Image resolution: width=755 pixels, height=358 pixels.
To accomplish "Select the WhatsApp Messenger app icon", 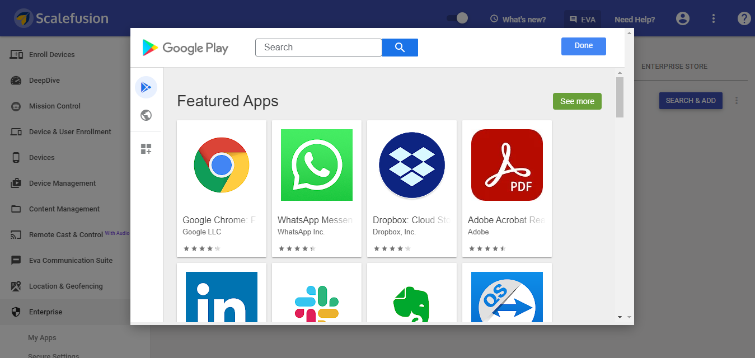I will 317,165.
